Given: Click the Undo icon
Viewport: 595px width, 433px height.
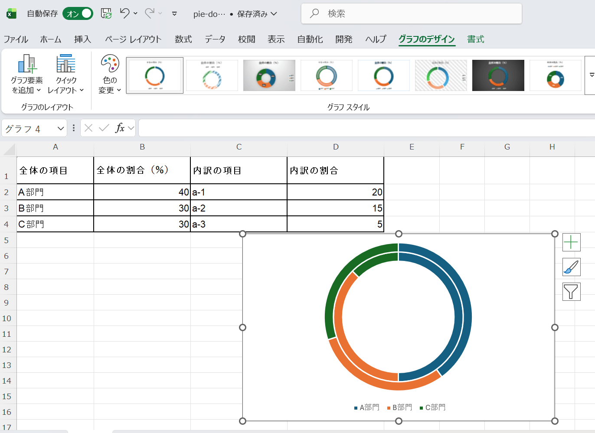Looking at the screenshot, I should click(126, 13).
